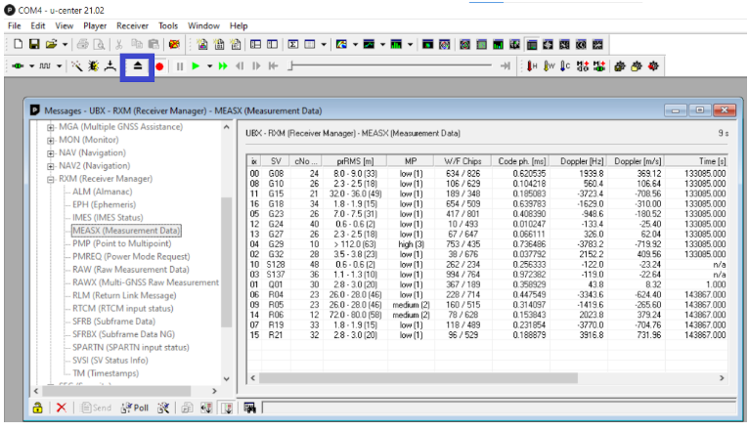Open the Edit menu
The width and height of the screenshot is (749, 431).
coord(38,25)
